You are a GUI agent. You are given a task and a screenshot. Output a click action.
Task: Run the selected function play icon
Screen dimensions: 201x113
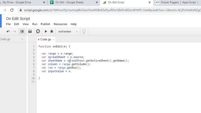tap(46, 31)
